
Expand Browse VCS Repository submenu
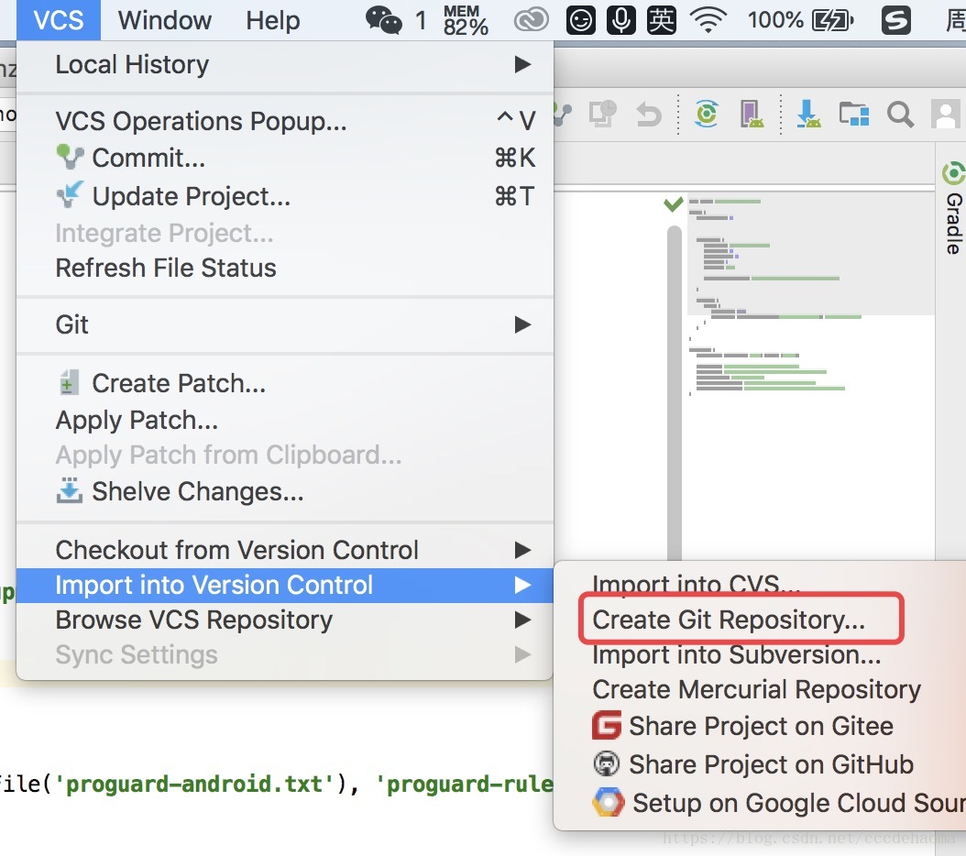click(x=285, y=620)
